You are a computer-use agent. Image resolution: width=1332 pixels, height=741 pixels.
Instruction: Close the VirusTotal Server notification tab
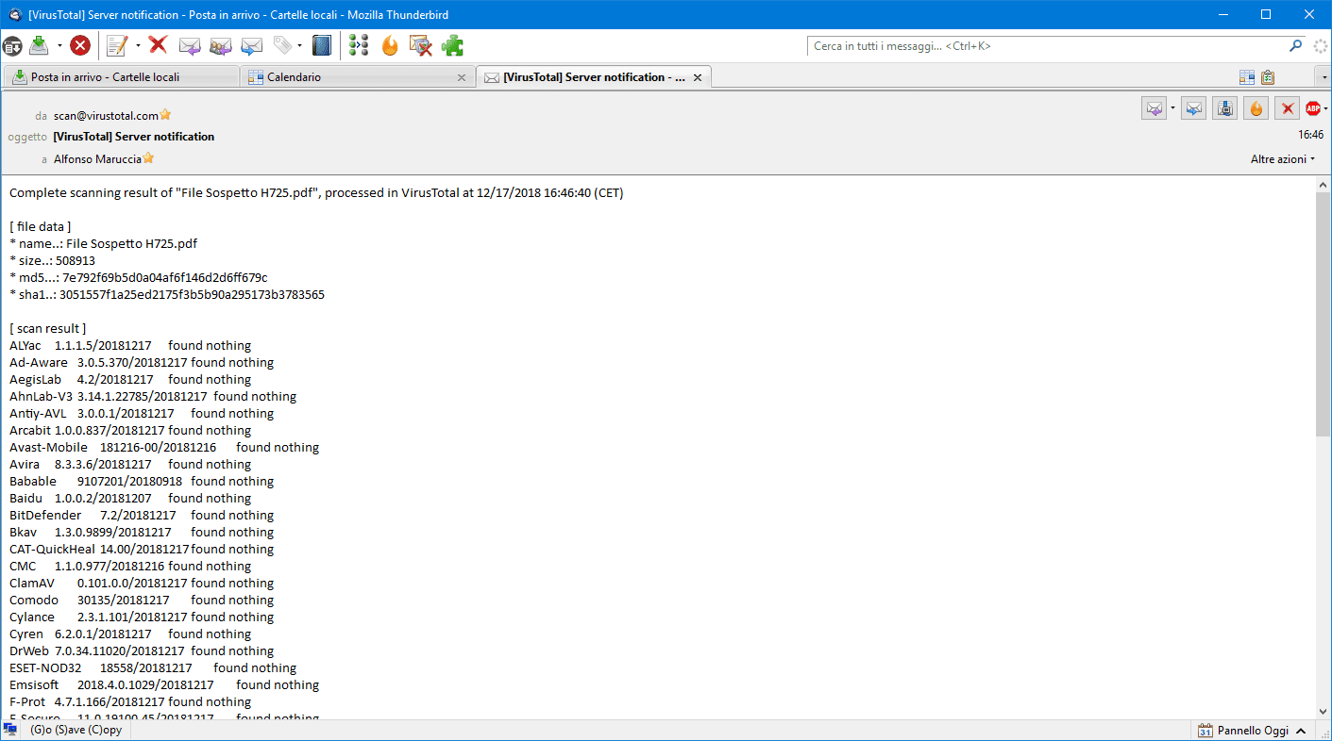coord(698,77)
